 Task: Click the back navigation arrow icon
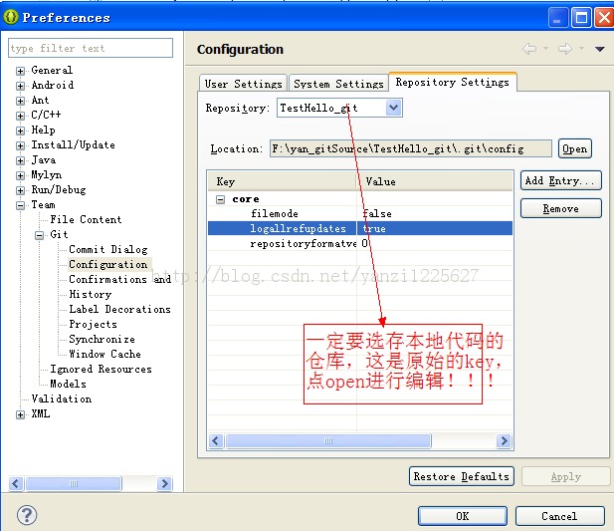point(529,49)
